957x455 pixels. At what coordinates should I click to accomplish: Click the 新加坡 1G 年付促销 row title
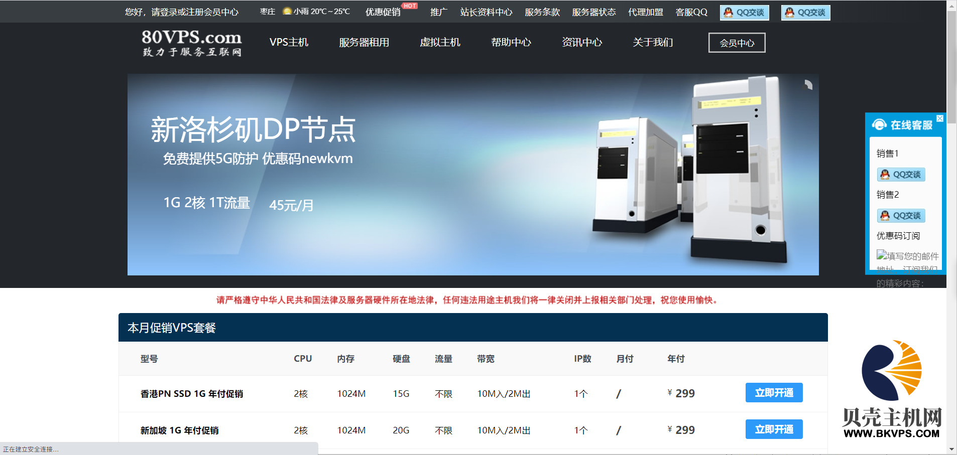179,430
